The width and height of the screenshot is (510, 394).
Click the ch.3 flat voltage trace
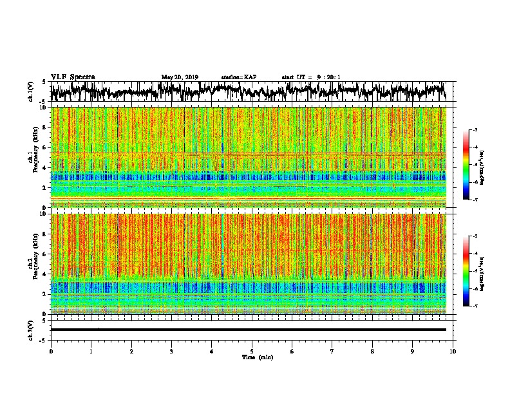[249, 330]
